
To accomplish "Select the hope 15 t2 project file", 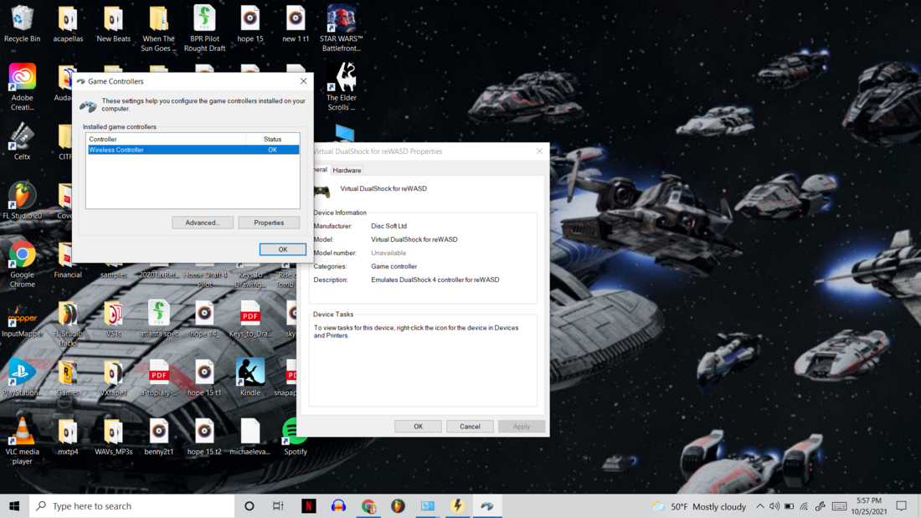I will coord(204,436).
